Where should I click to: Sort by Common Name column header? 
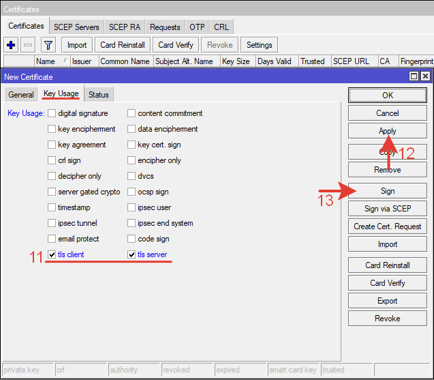125,61
